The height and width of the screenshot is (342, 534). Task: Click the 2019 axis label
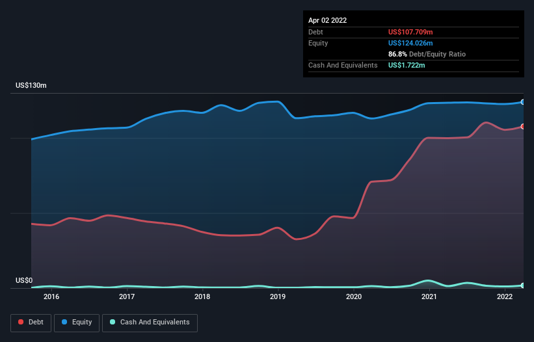(x=278, y=296)
